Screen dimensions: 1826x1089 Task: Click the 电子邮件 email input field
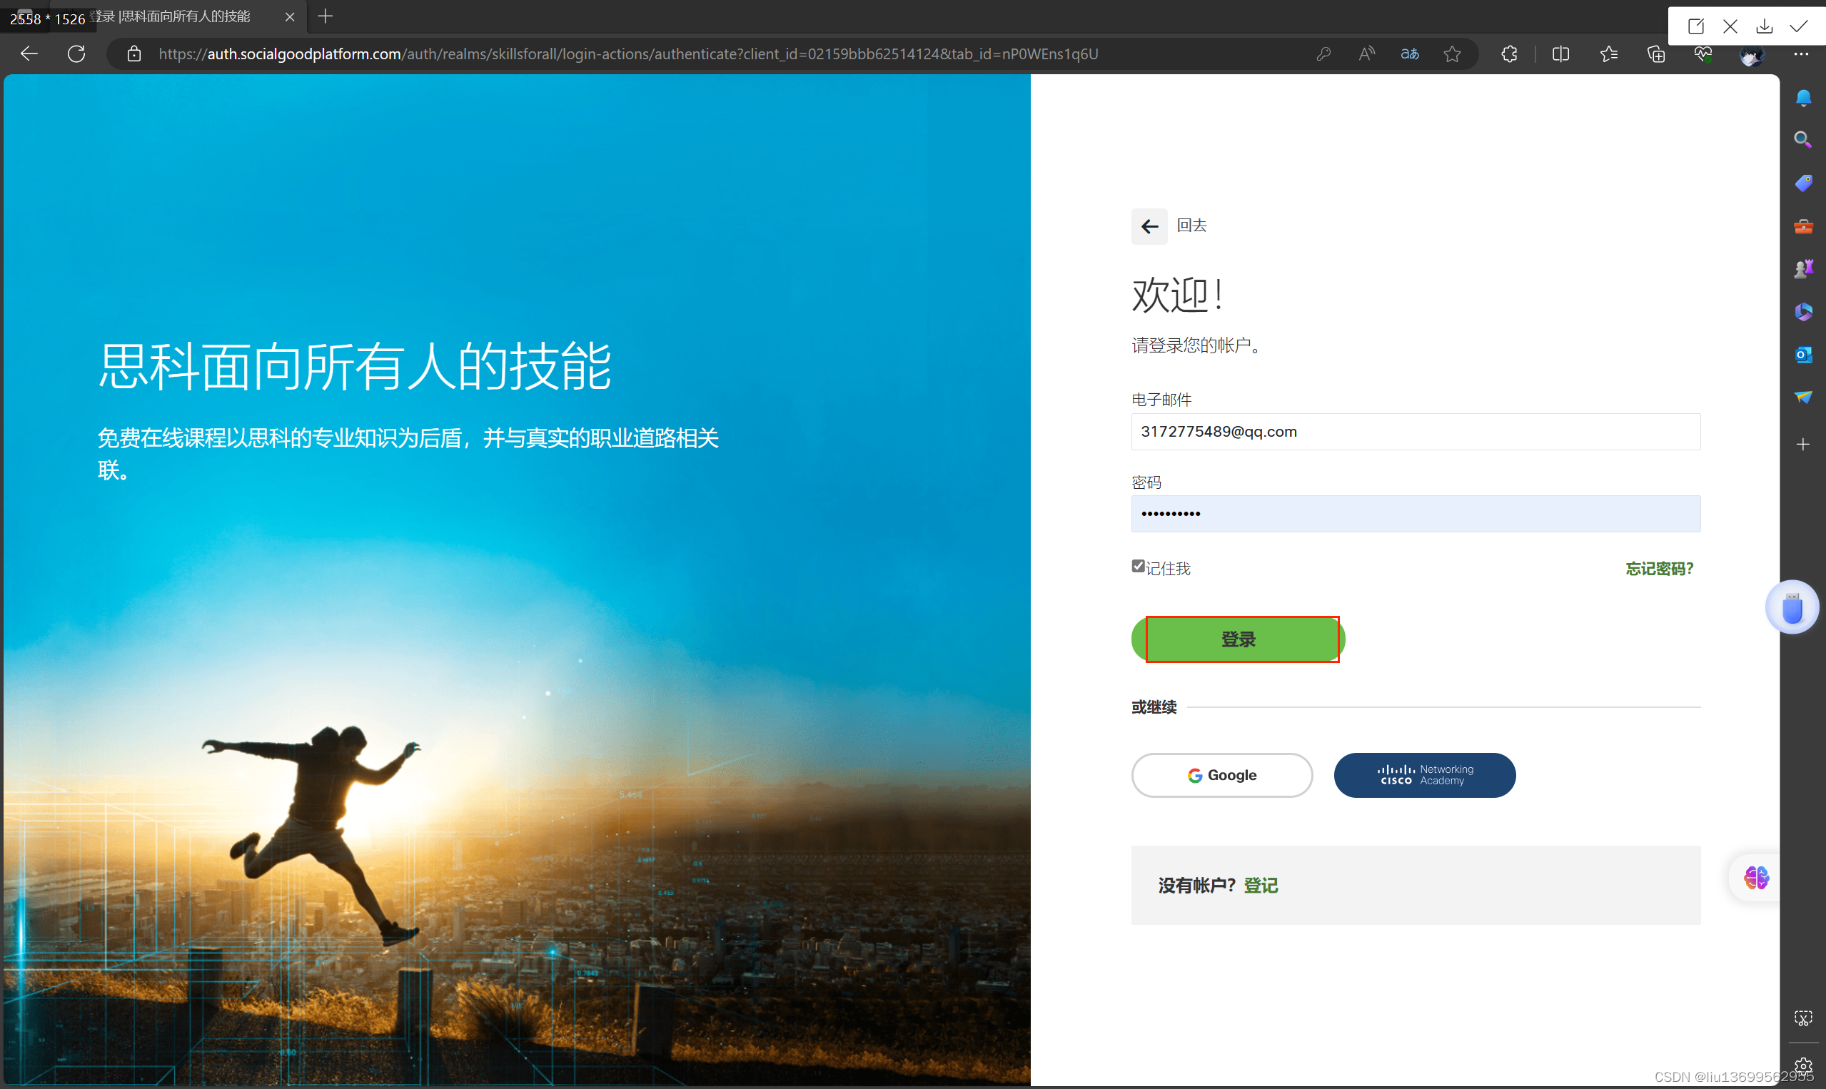pyautogui.click(x=1415, y=432)
